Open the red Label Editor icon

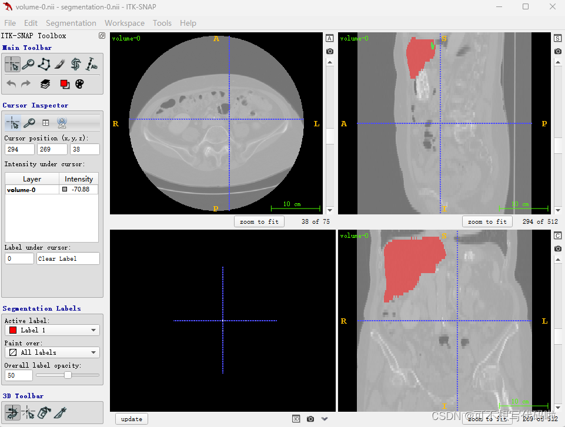[65, 84]
